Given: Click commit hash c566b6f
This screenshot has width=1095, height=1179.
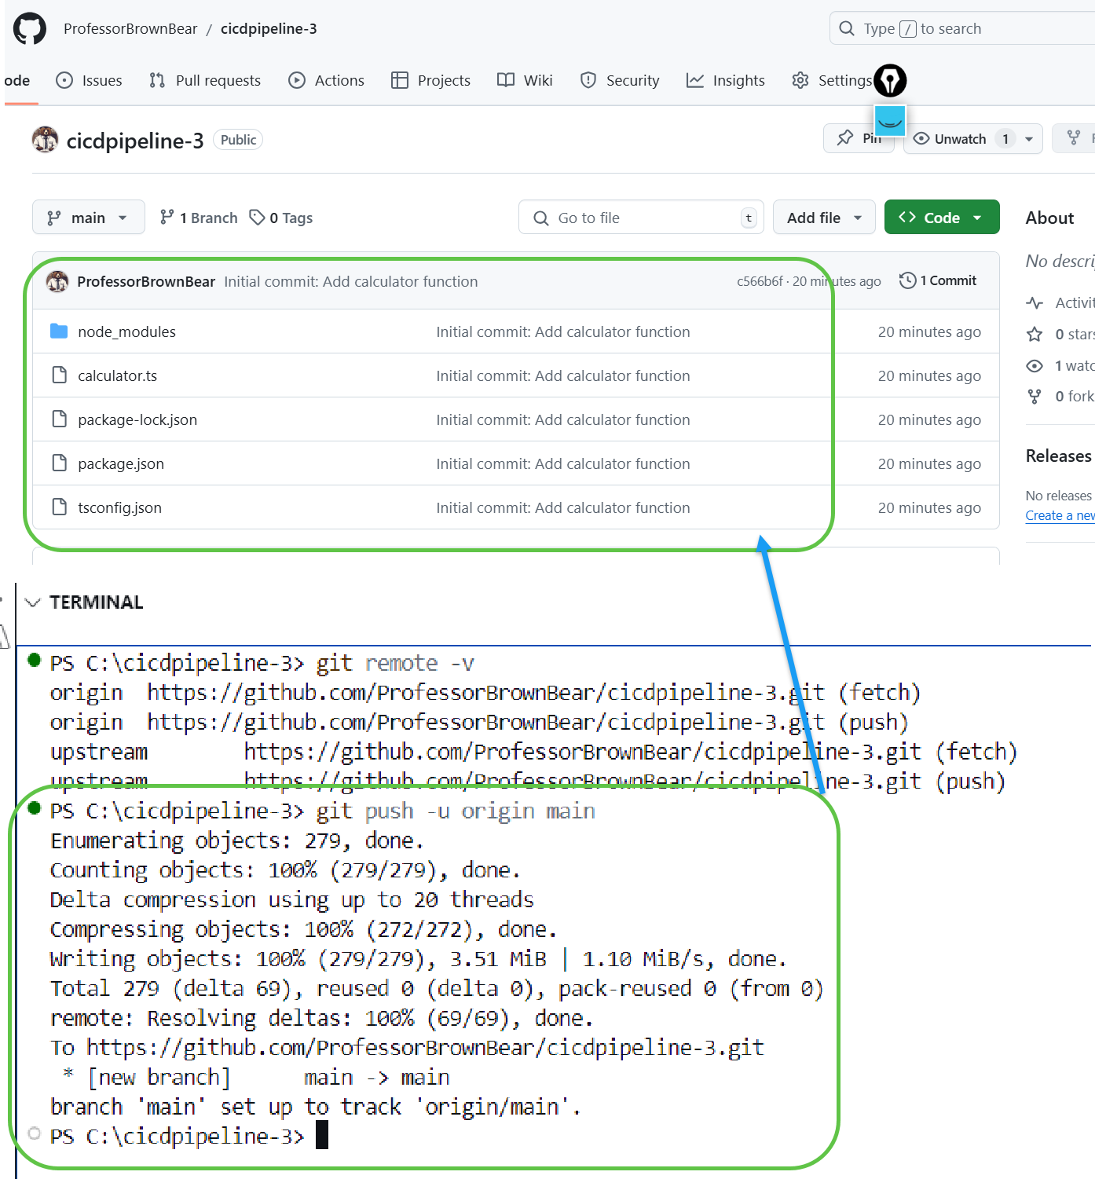Looking at the screenshot, I should pyautogui.click(x=760, y=281).
